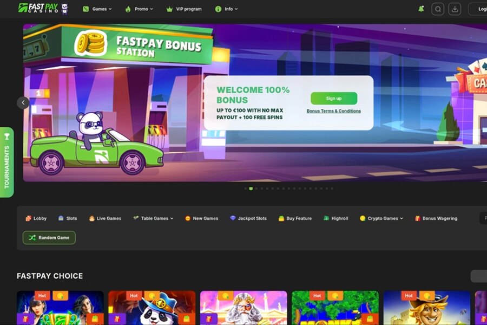
Task: Select the Slots category
Action: [68, 218]
